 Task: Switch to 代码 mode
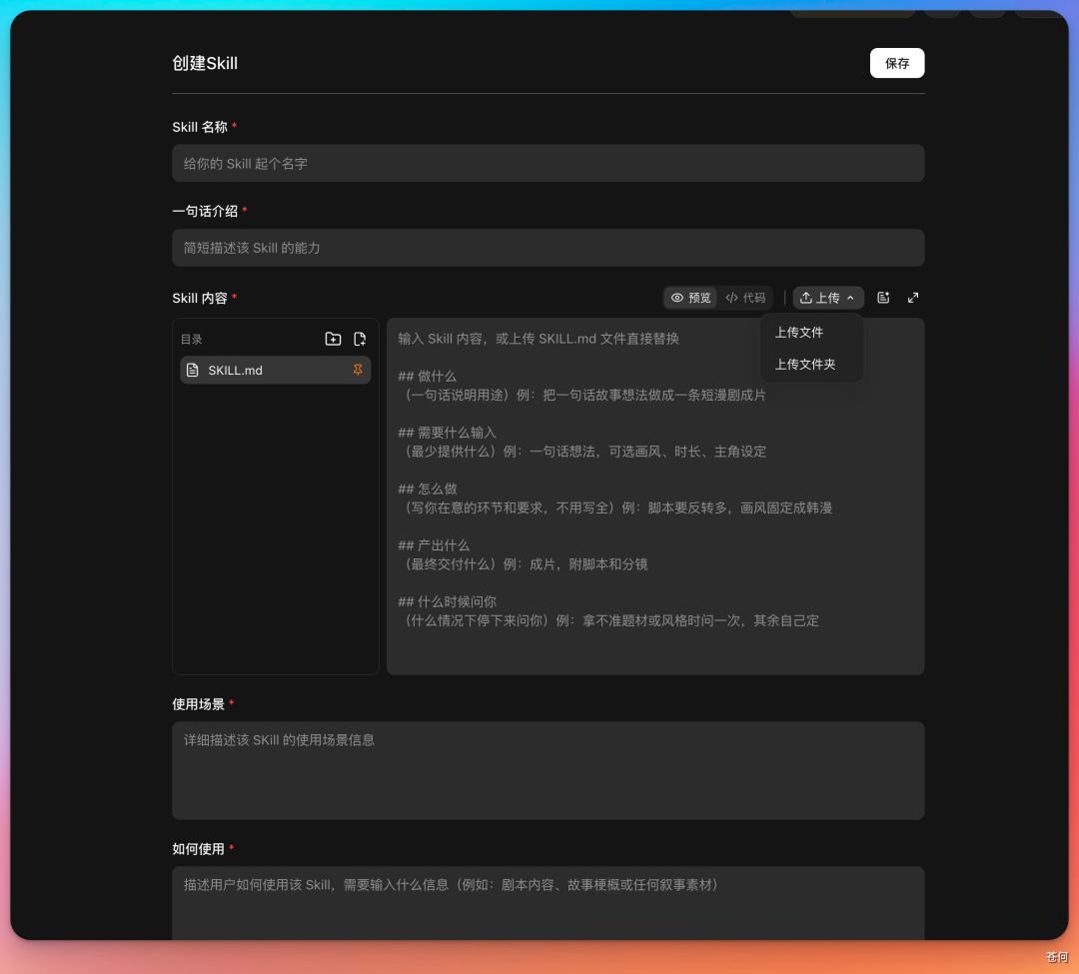[745, 298]
